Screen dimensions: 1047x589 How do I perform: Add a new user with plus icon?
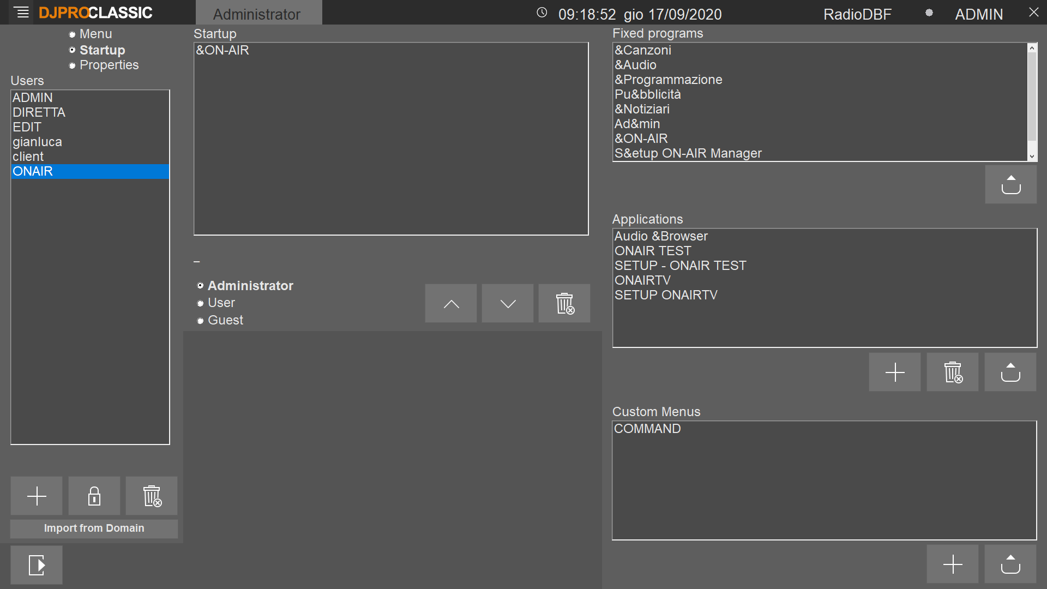click(37, 496)
